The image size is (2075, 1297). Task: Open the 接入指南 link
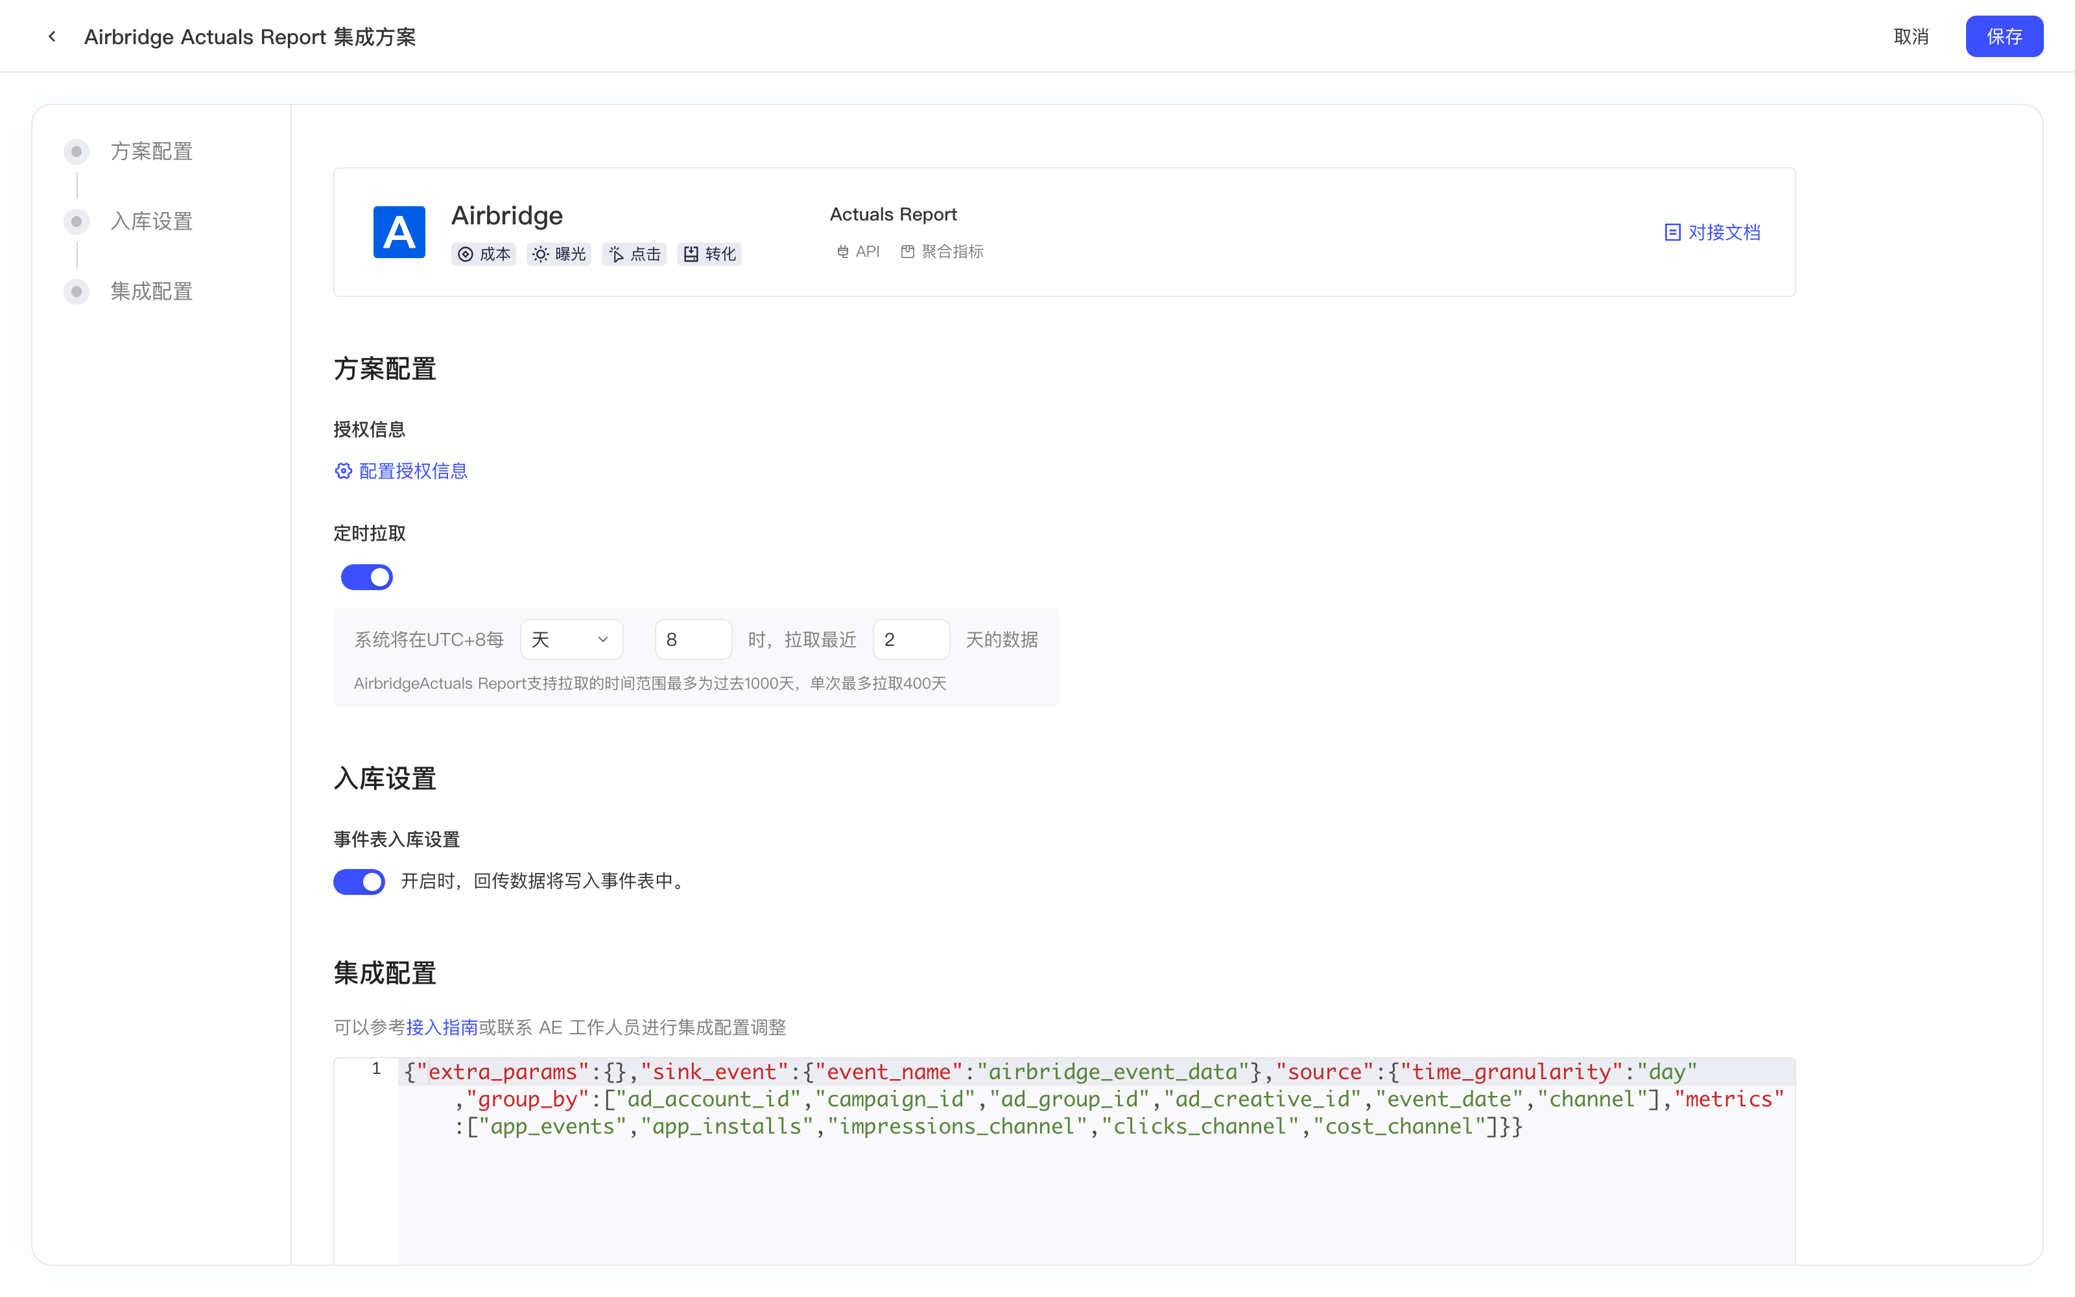pyautogui.click(x=442, y=1027)
